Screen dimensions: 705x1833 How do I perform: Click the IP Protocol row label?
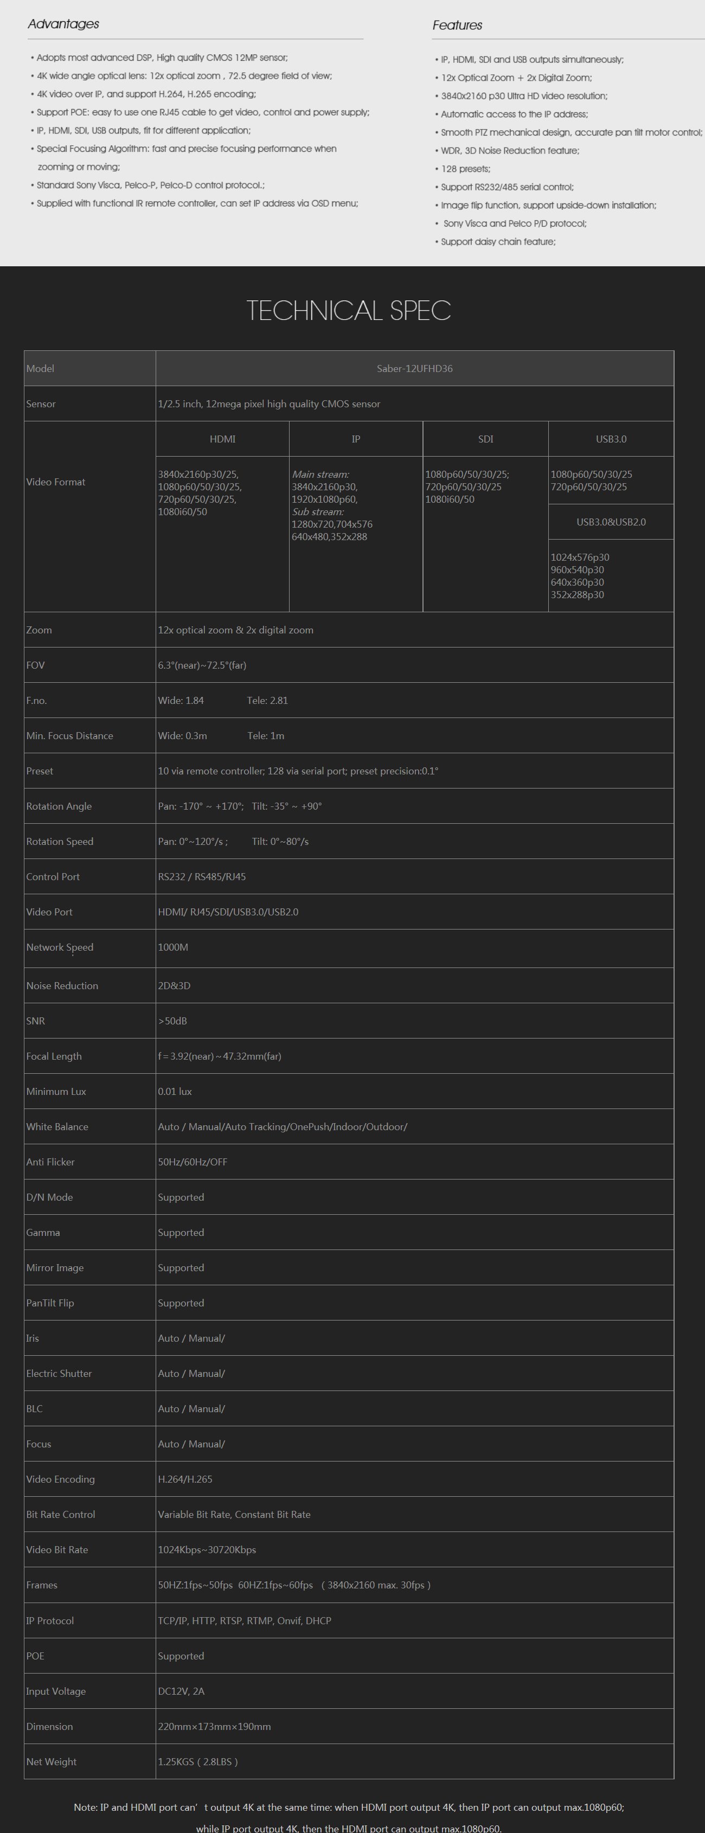click(50, 1621)
